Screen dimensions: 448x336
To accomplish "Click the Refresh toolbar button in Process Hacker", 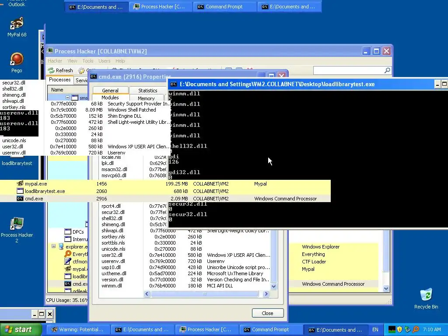I will coord(60,70).
